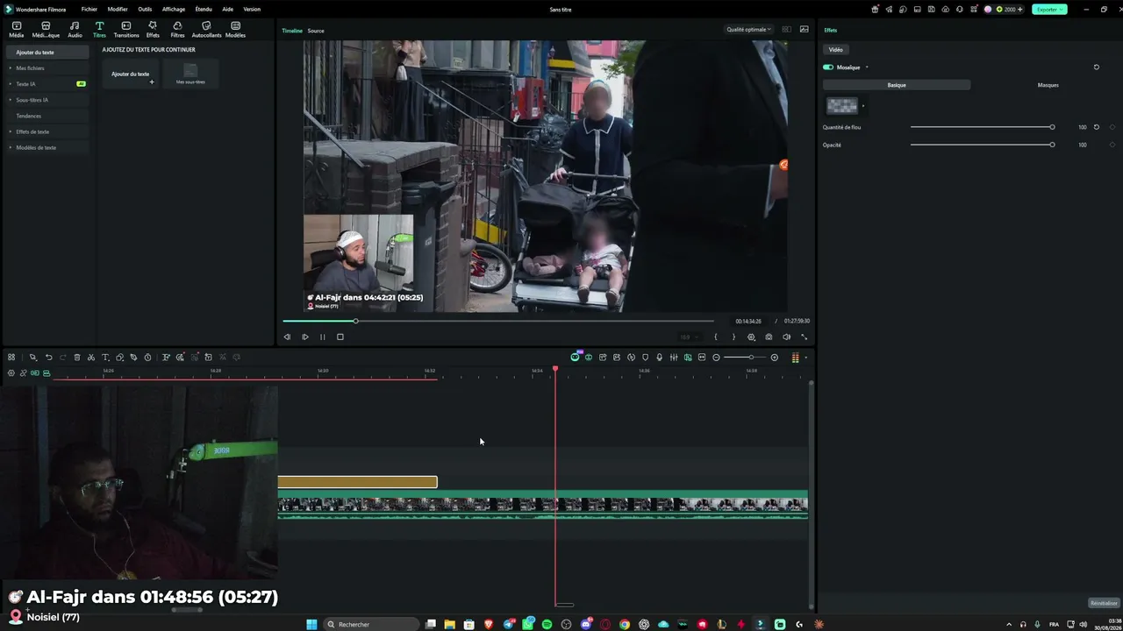Open the Mes sous-titres card
The width and height of the screenshot is (1123, 631).
click(x=190, y=74)
